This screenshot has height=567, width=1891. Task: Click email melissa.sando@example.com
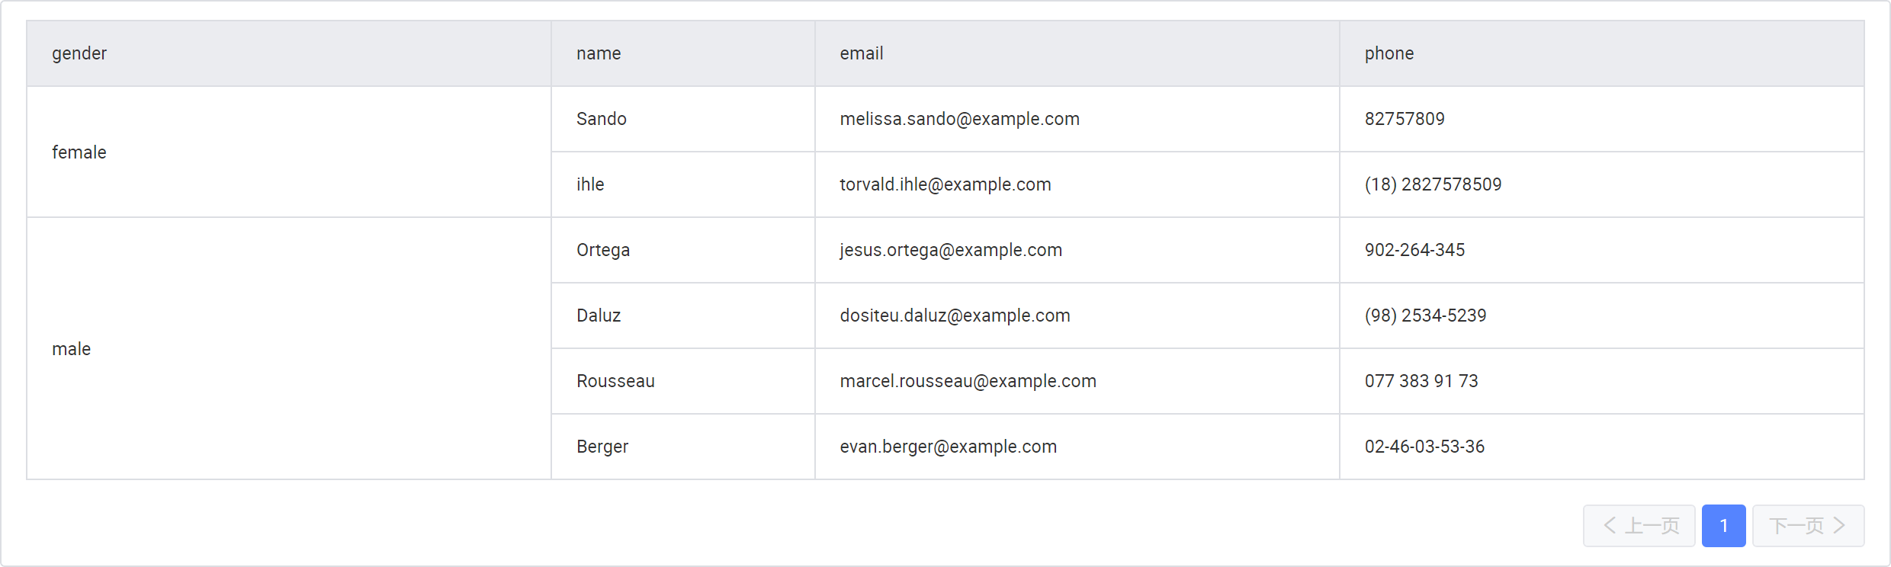959,119
